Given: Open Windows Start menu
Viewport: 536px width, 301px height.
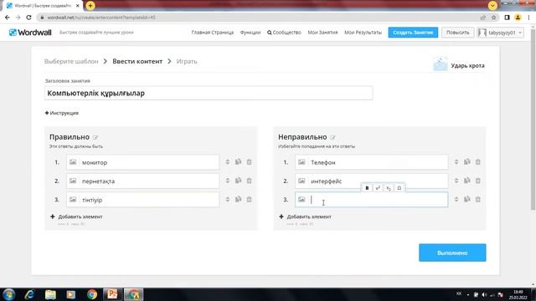Looking at the screenshot, I should point(9,294).
